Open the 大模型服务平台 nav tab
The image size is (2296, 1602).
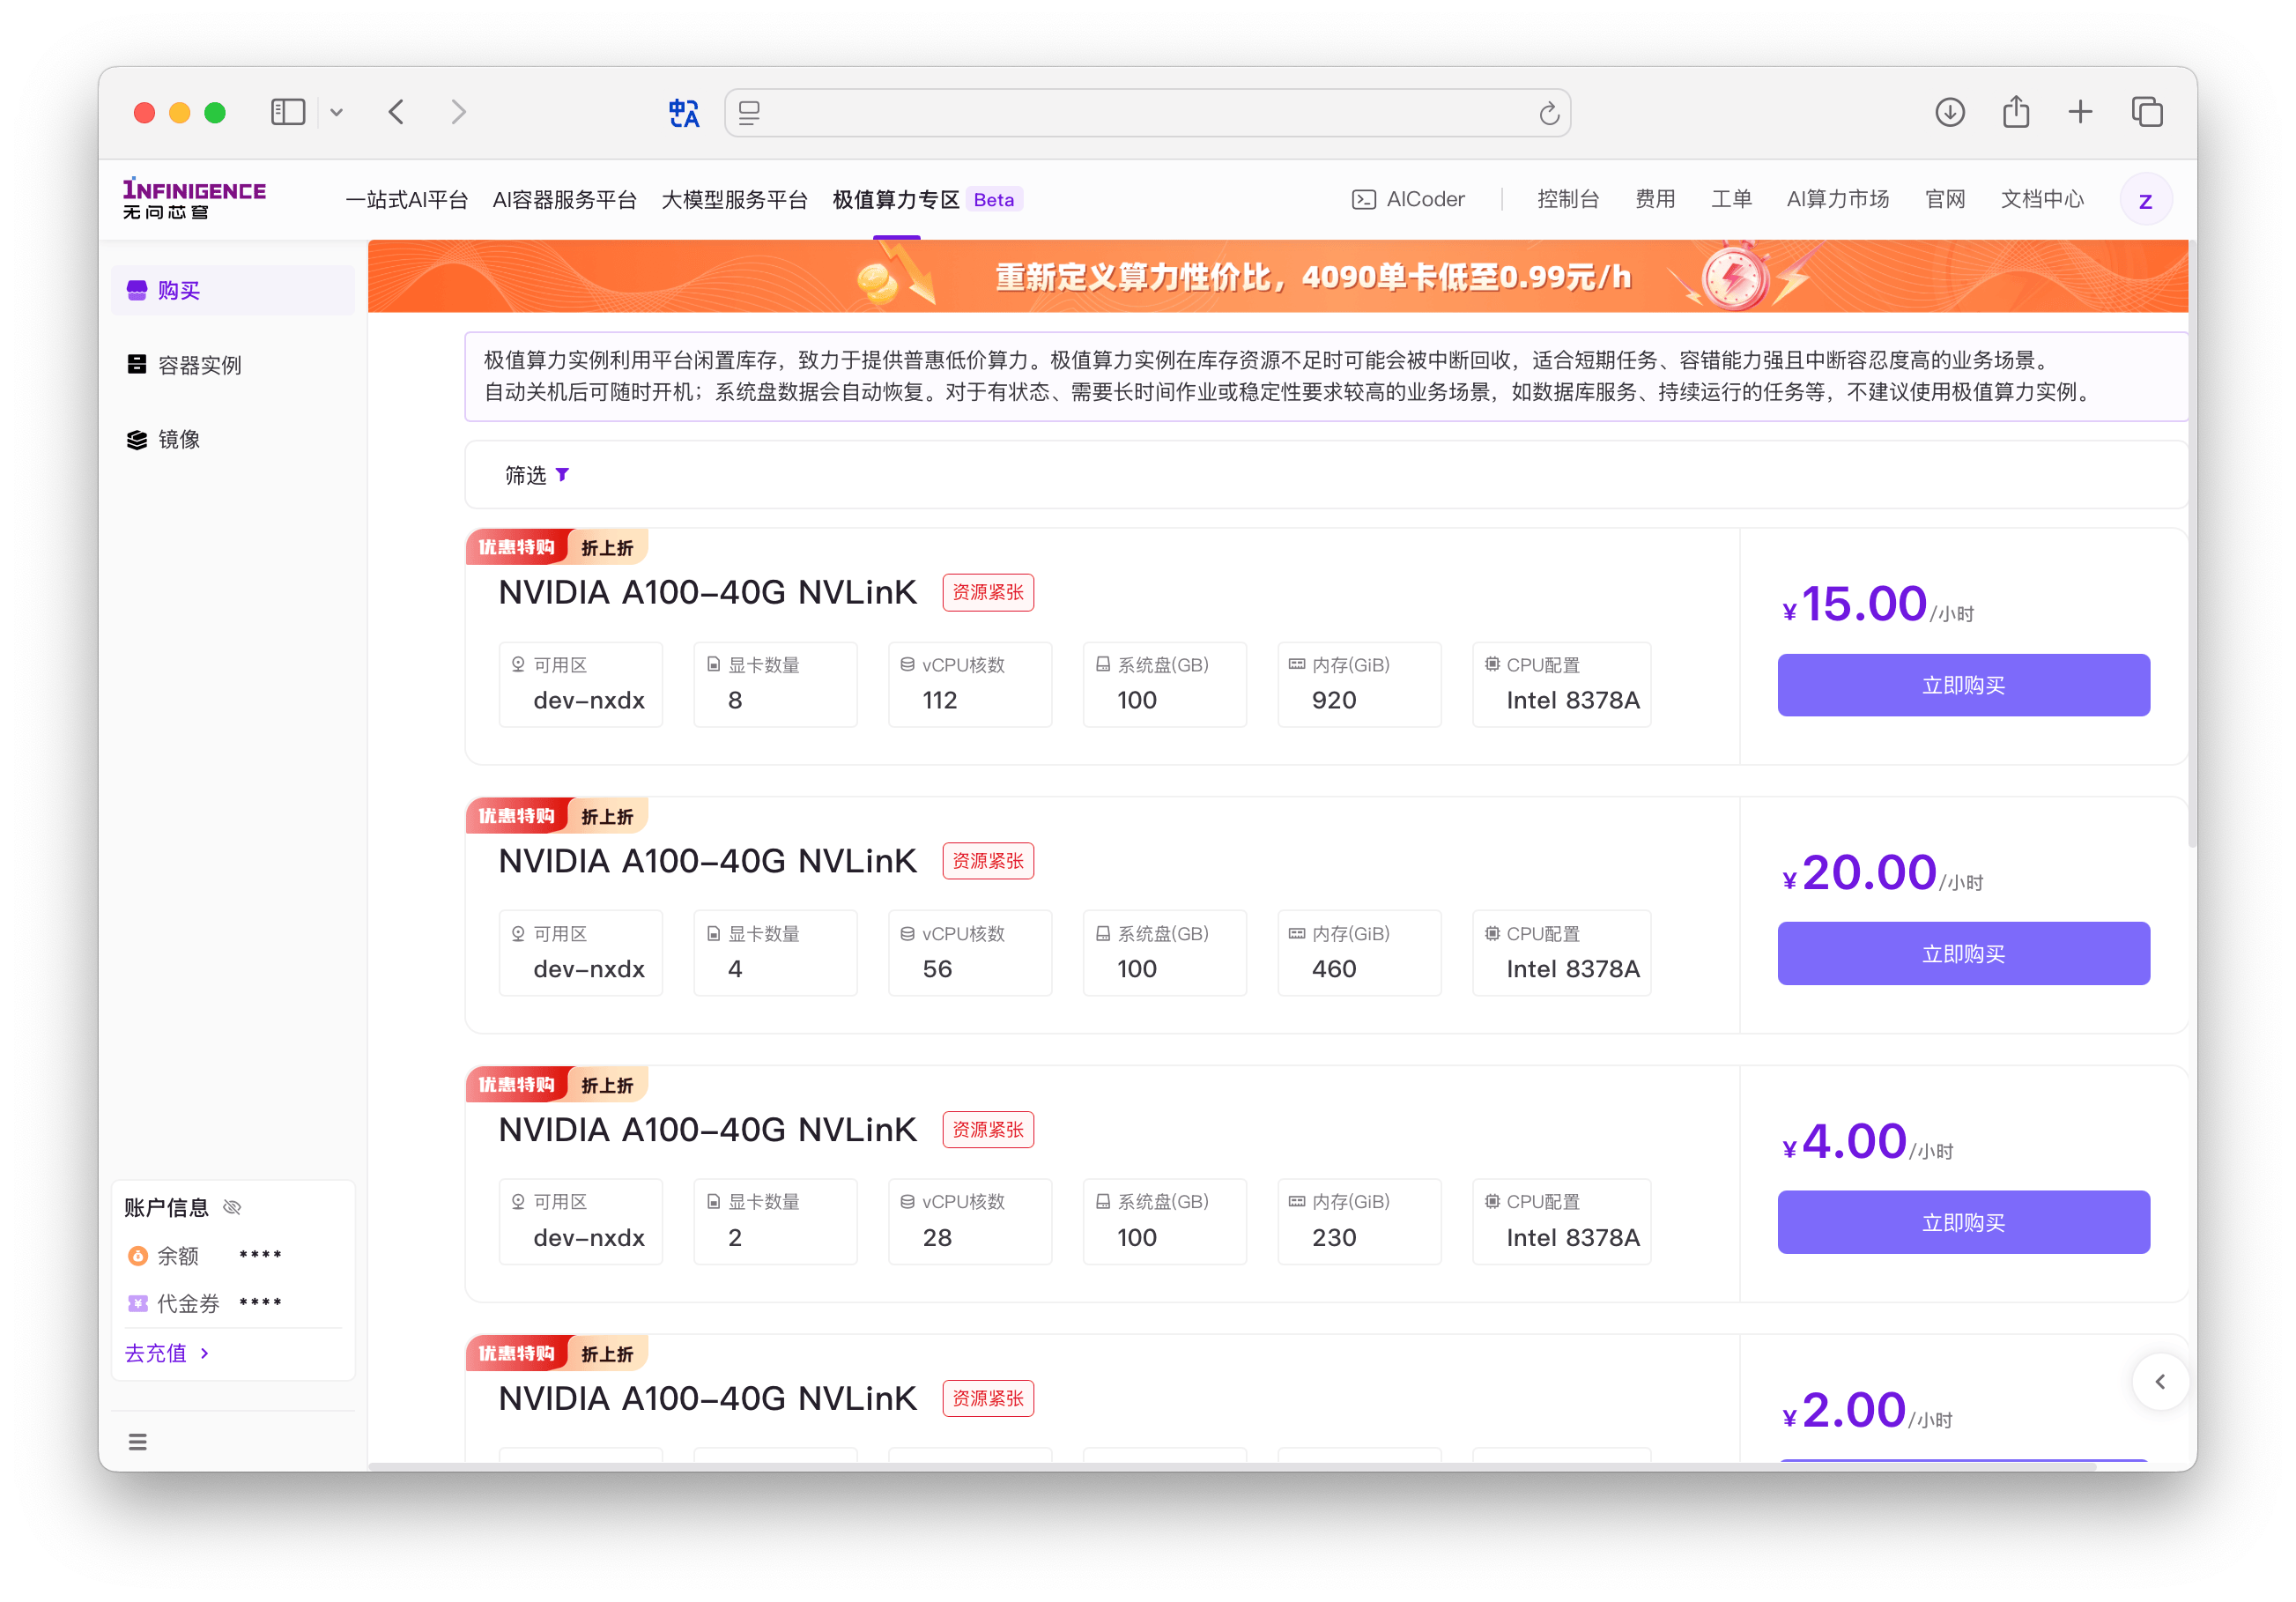(734, 199)
